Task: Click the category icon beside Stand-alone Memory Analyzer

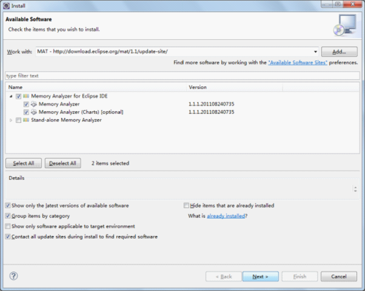Action: (26, 120)
